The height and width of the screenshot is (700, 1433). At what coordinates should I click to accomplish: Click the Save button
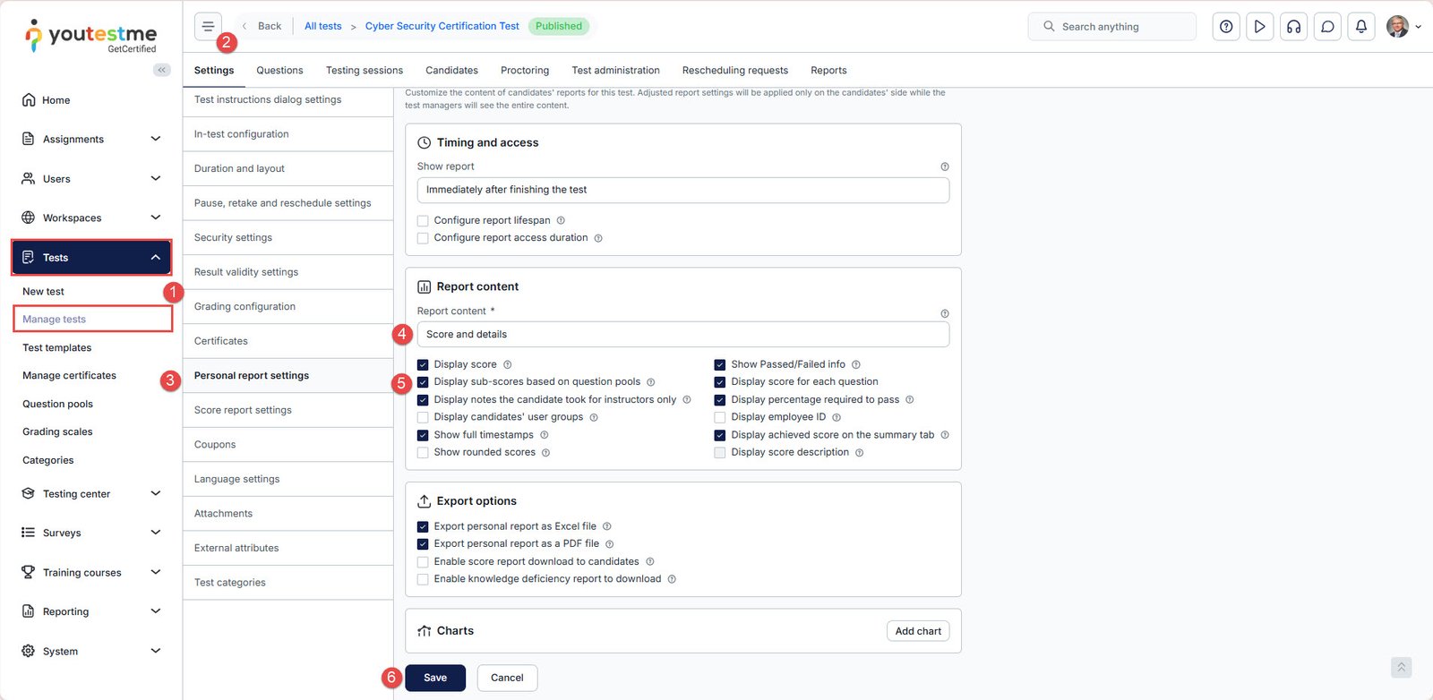point(434,678)
